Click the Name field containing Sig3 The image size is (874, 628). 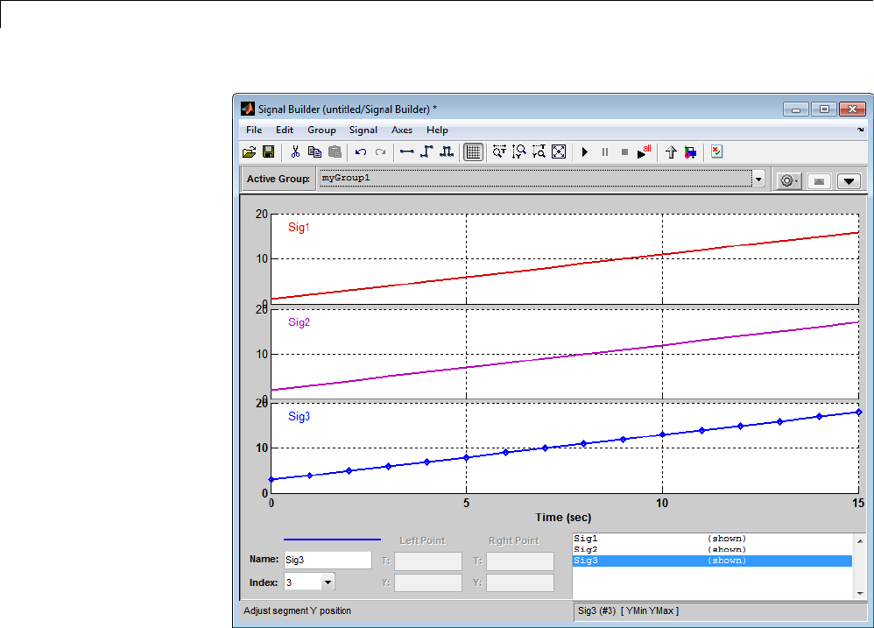point(328,559)
